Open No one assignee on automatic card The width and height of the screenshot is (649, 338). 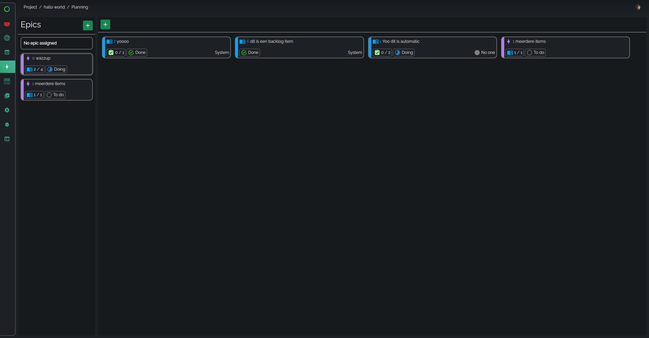pos(485,53)
